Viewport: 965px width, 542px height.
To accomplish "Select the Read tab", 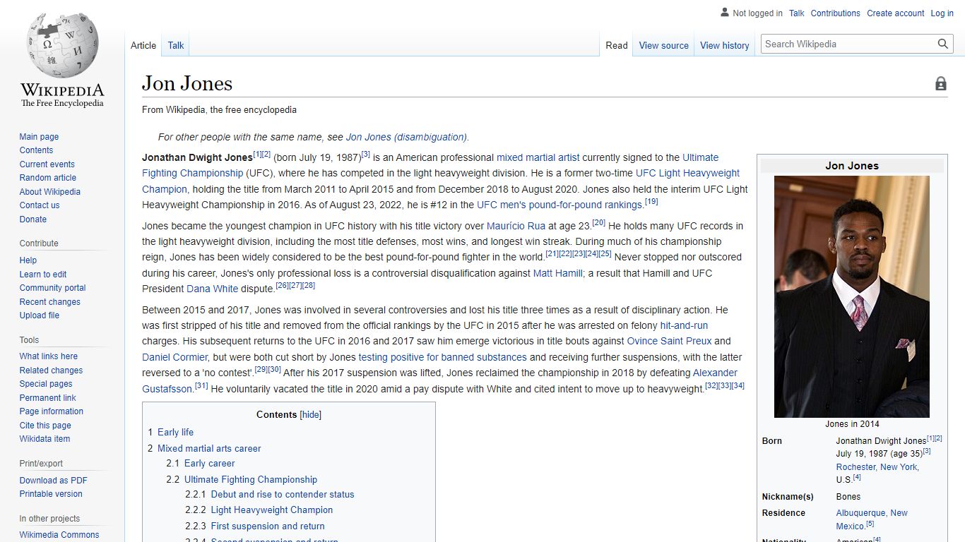I will (x=617, y=45).
